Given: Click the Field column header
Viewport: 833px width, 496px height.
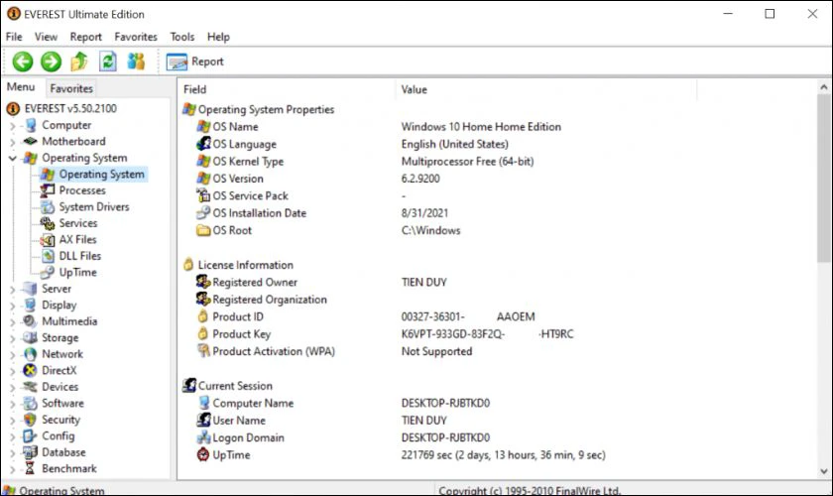Looking at the screenshot, I should (x=287, y=89).
